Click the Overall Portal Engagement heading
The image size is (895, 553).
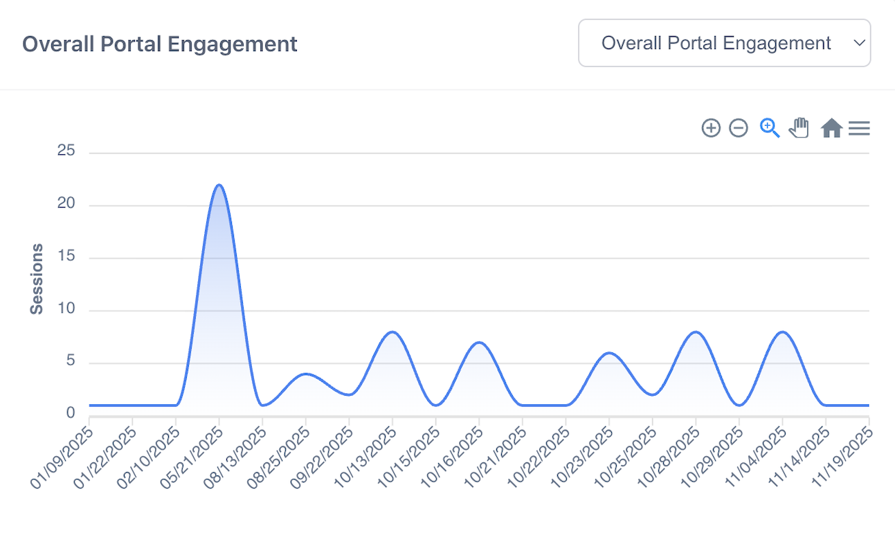[x=160, y=44]
